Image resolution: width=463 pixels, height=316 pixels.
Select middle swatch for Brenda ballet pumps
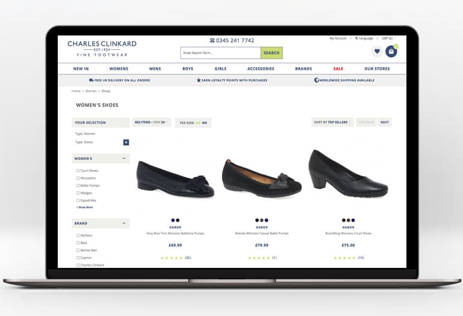[262, 220]
